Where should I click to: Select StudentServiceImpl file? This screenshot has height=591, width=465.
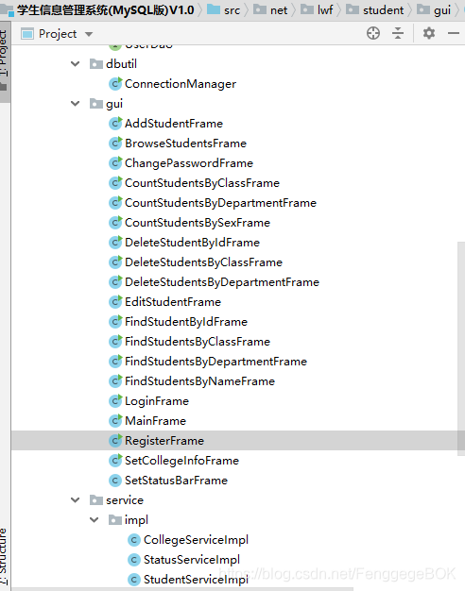click(196, 580)
